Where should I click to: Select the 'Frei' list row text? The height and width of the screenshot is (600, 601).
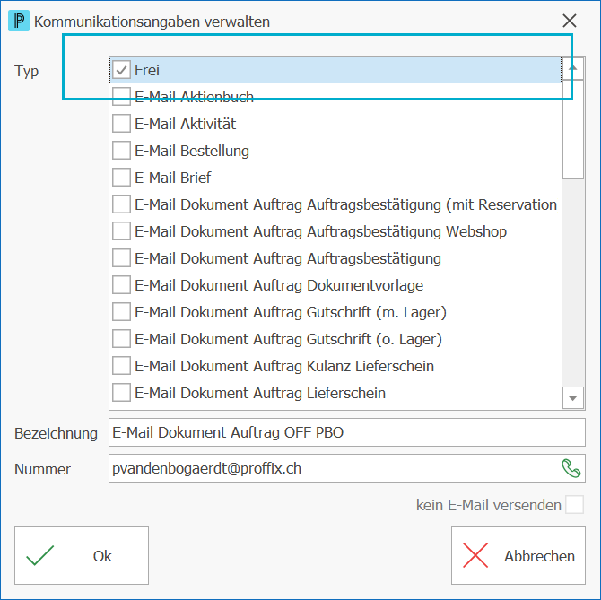click(147, 70)
